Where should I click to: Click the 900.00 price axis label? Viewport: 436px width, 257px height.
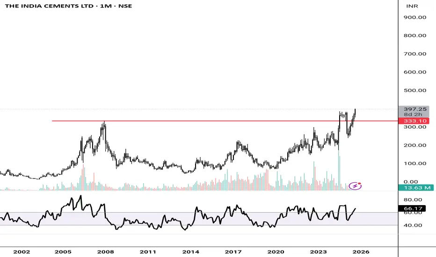tap(415, 17)
